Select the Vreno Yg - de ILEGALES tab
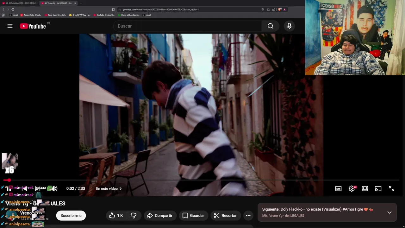This screenshot has height=228, width=405. coord(59,3)
